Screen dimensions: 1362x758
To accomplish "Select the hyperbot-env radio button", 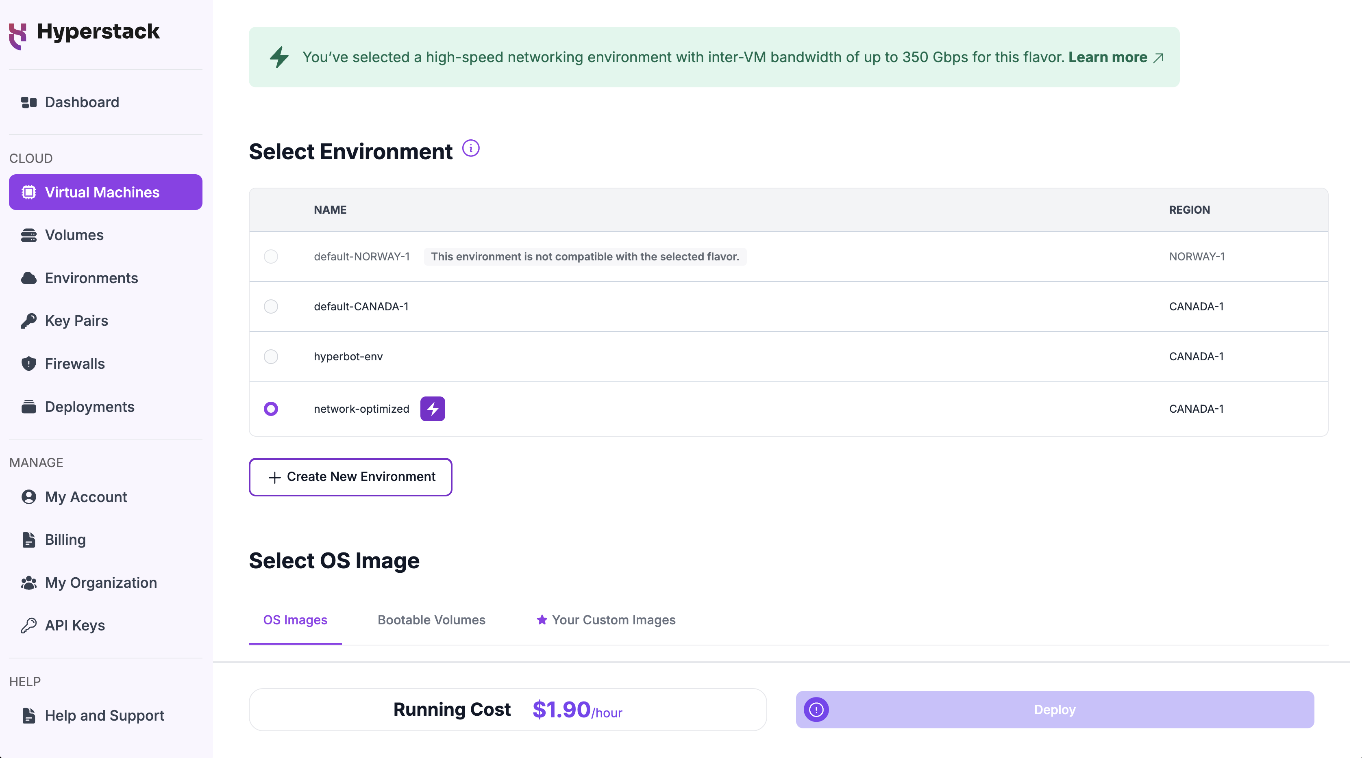I will click(271, 357).
